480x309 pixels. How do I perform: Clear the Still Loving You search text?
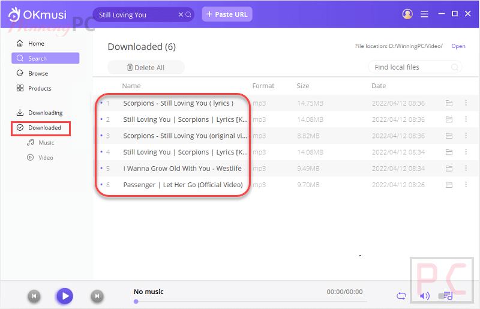click(181, 14)
